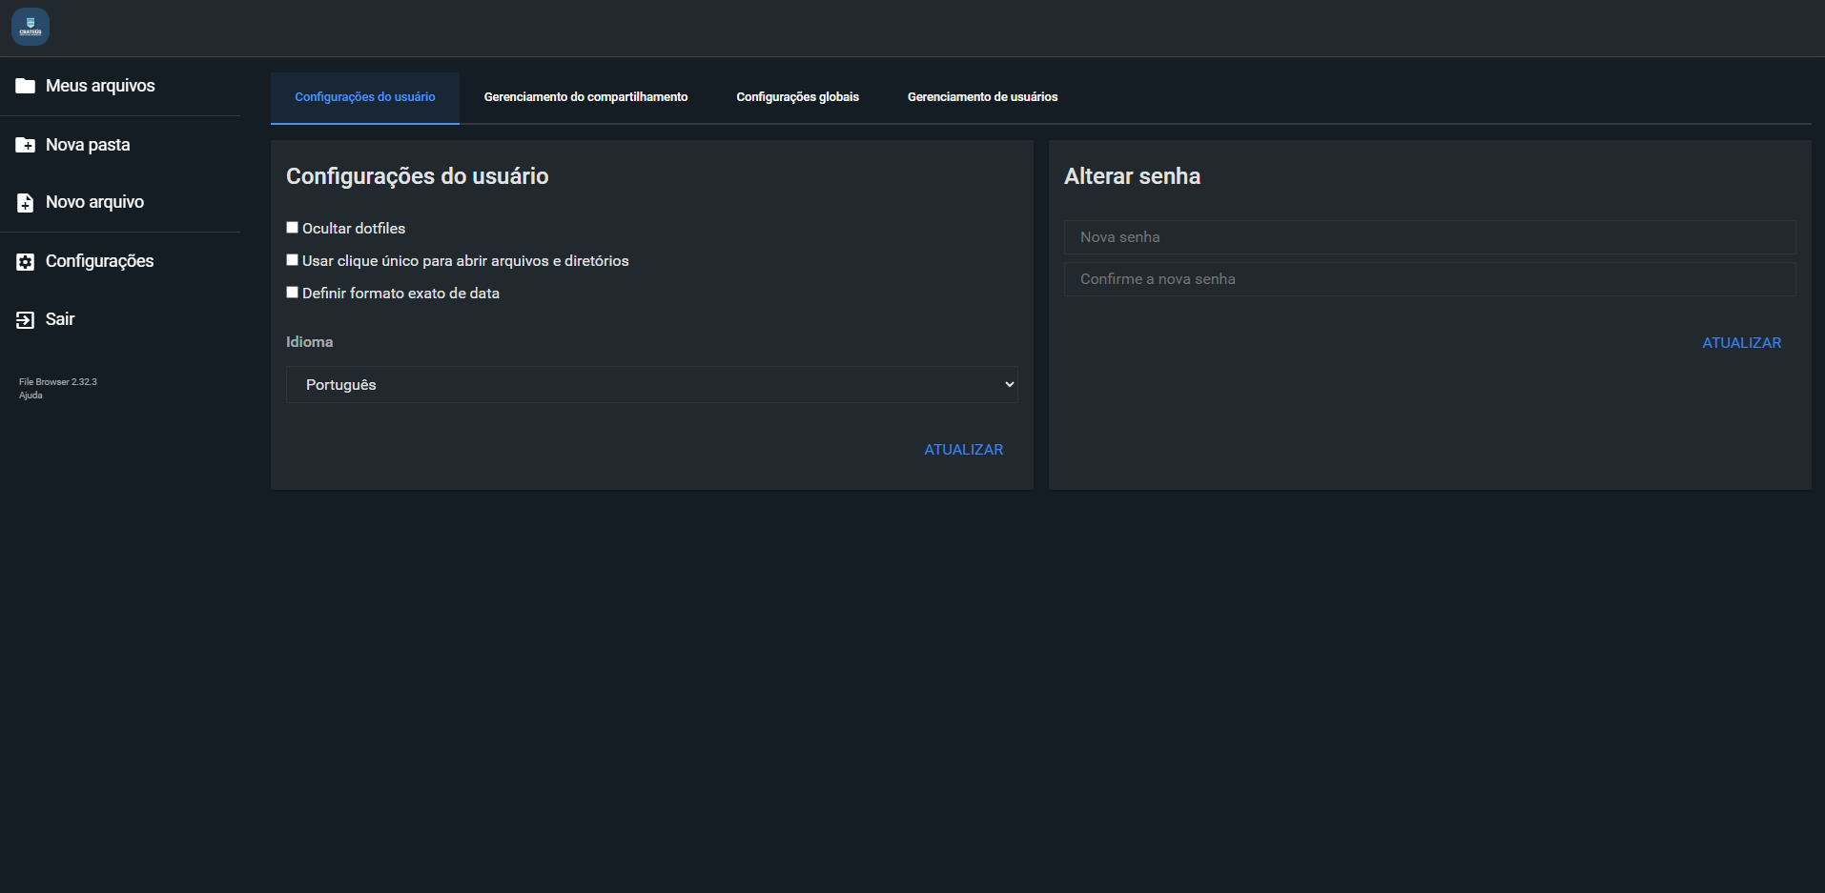Select the Gerenciamento de usuários tab

(982, 96)
